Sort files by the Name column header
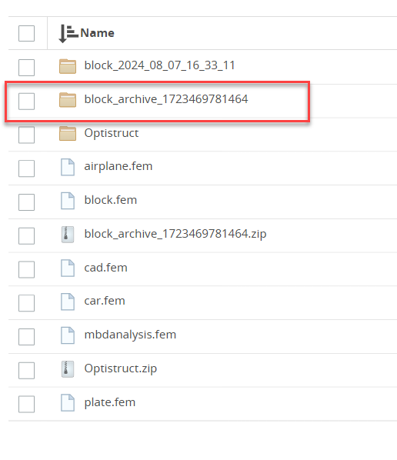 97,33
